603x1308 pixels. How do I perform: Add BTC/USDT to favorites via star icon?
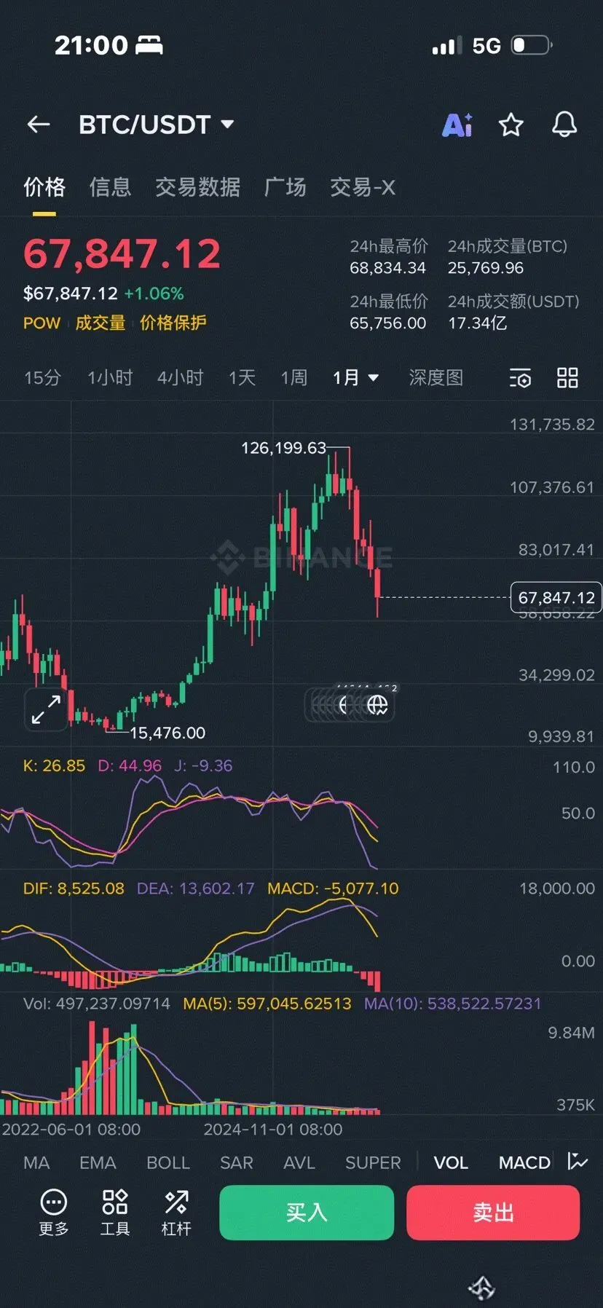[x=511, y=125]
